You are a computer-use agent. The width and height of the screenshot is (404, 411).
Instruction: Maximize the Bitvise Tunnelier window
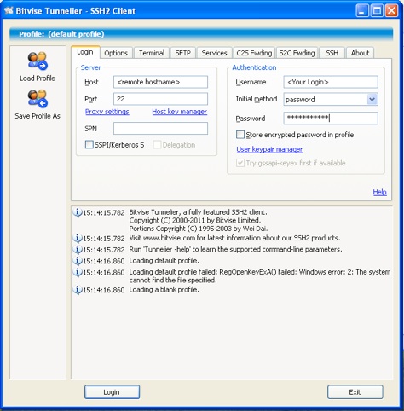coord(377,11)
